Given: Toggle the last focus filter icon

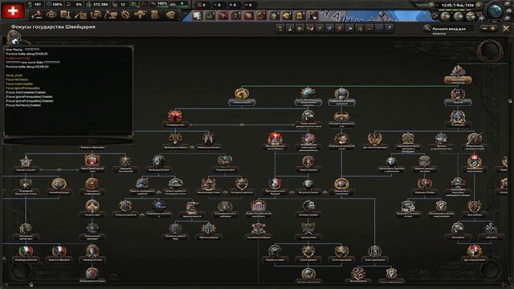Looking at the screenshot, I should tap(389, 29).
